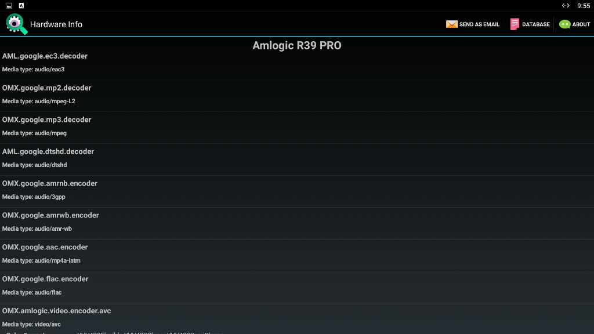The height and width of the screenshot is (334, 594).
Task: Select the OMX.google.amrnb.encoder entry
Action: pyautogui.click(x=297, y=190)
